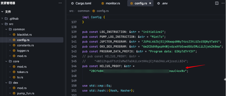
Task: Switch to the monitor.rs tab
Action: coord(110,3)
